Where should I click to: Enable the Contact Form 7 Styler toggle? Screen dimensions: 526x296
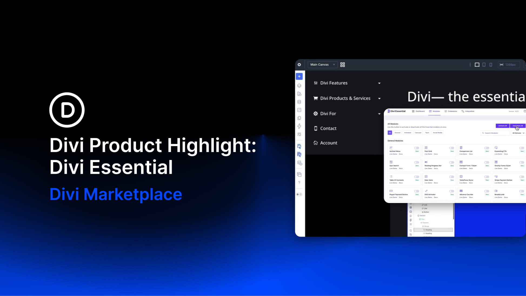487,162
